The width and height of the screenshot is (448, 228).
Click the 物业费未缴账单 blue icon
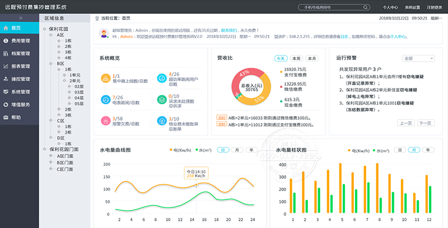[161, 121]
